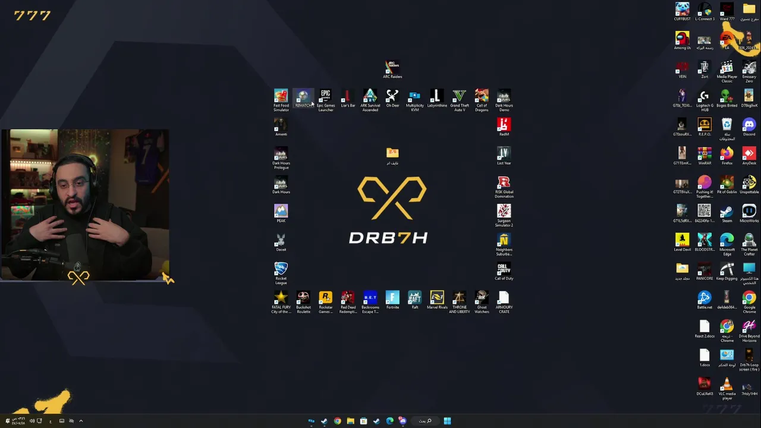Show hidden system tray icons

point(81,421)
